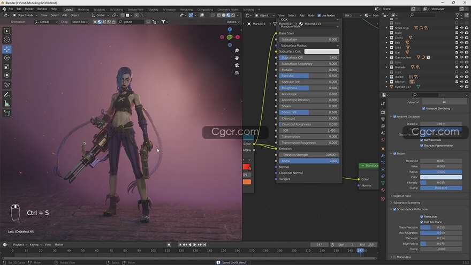
Task: Open Object Mode dropdown
Action: point(25,16)
